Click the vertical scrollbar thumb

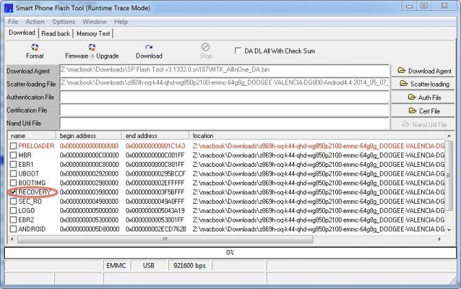coord(449,176)
